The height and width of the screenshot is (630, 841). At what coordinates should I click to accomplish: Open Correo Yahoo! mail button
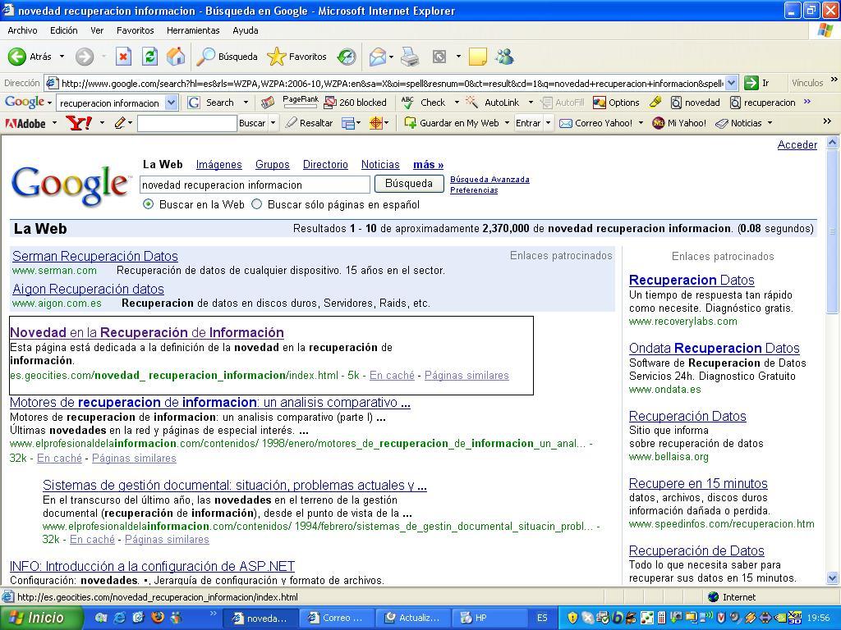[596, 123]
